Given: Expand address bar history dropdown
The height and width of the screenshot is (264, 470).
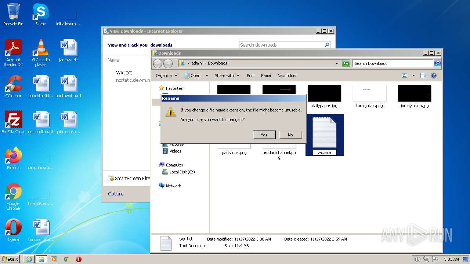Looking at the screenshot, I should 337,63.
